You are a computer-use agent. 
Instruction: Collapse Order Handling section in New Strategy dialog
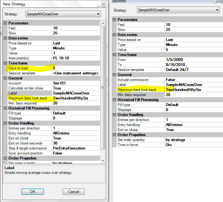click(5, 123)
